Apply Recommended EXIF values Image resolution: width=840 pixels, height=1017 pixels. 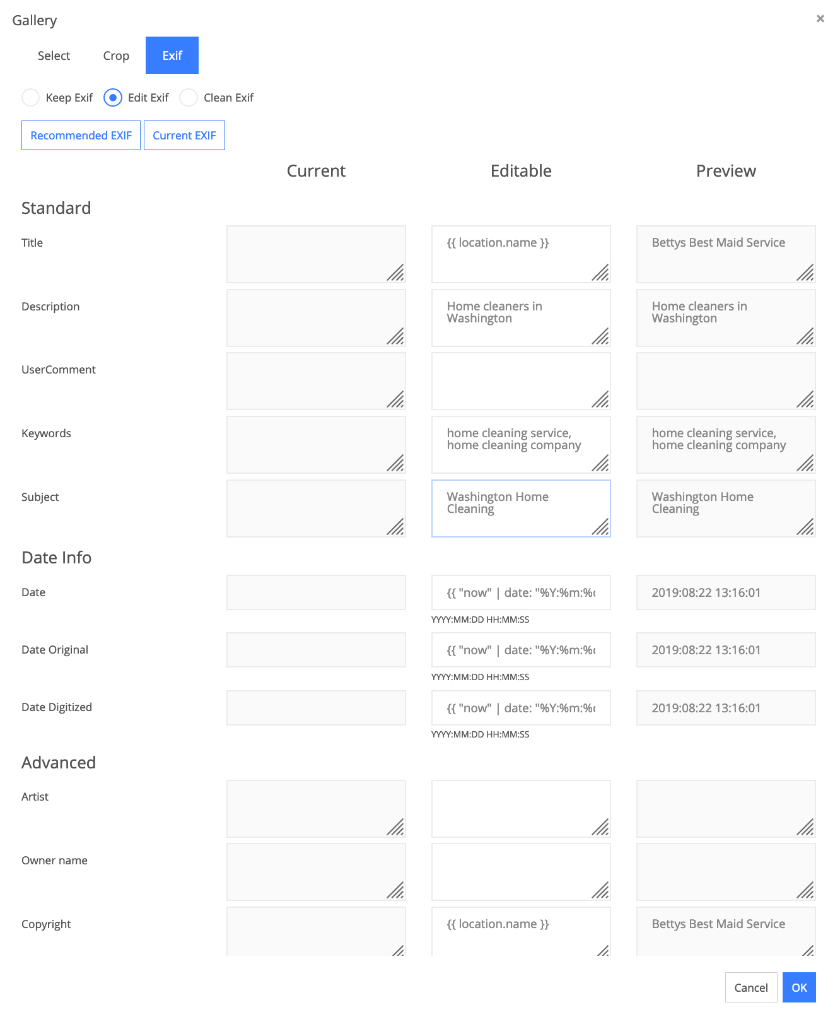(81, 136)
